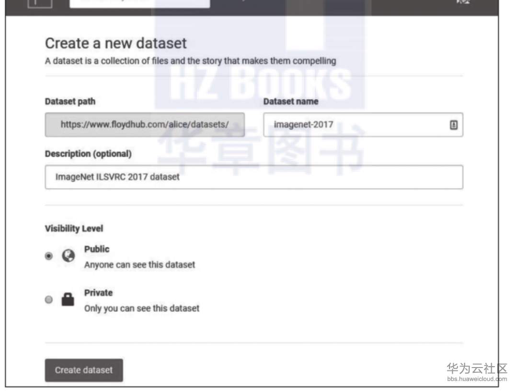Select the Public visibility radio button
Viewport: 517px width, 391px height.
[49, 256]
